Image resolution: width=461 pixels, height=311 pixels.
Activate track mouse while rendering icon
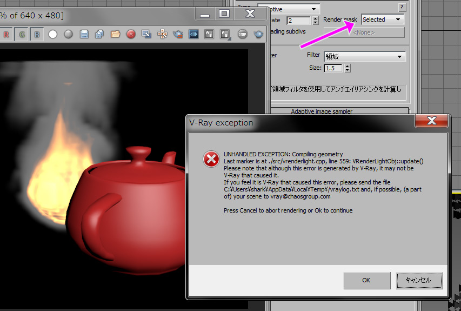point(162,34)
